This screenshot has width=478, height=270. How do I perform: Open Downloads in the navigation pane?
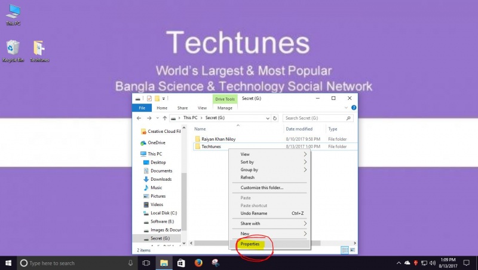click(x=158, y=179)
